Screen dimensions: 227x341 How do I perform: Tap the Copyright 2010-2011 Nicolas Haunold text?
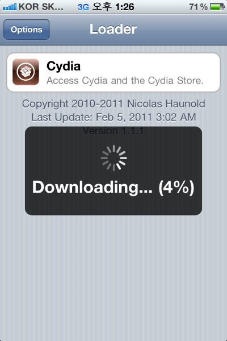click(113, 104)
